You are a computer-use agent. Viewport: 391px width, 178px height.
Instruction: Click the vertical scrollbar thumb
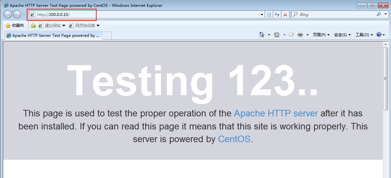click(385, 79)
